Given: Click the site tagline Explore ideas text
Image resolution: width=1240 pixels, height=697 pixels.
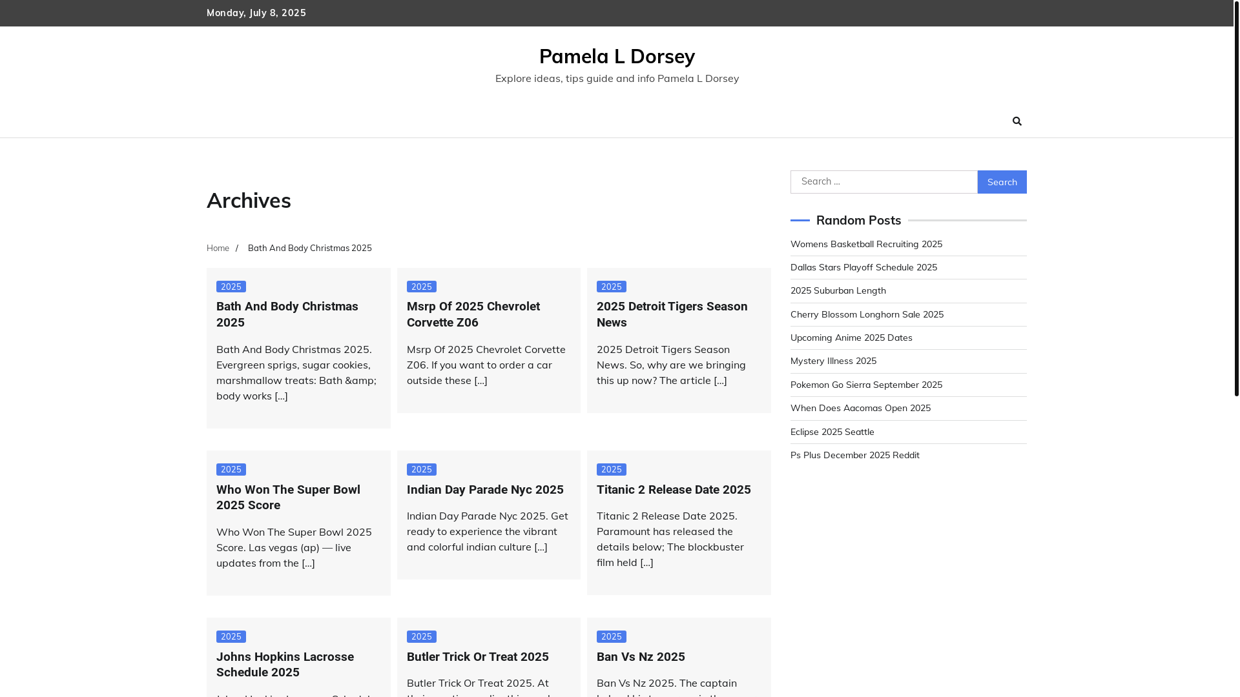Looking at the screenshot, I should point(617,78).
